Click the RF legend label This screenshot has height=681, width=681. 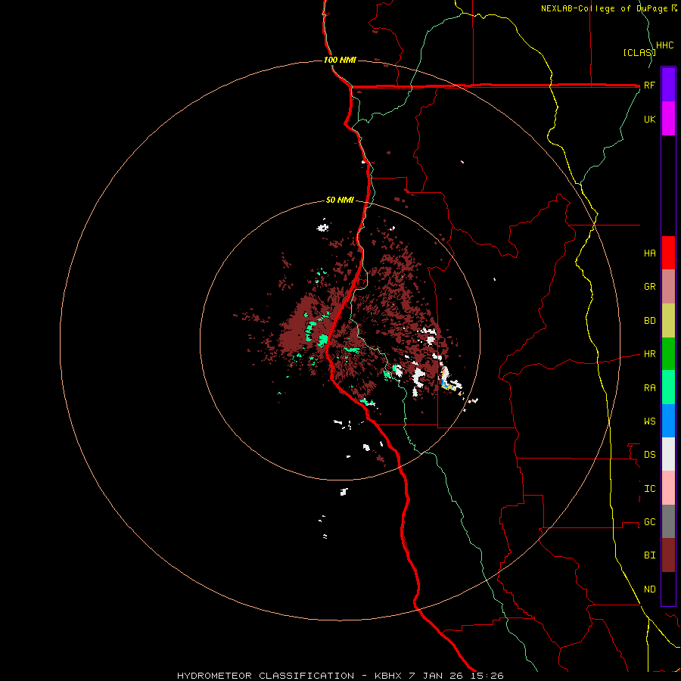[649, 85]
